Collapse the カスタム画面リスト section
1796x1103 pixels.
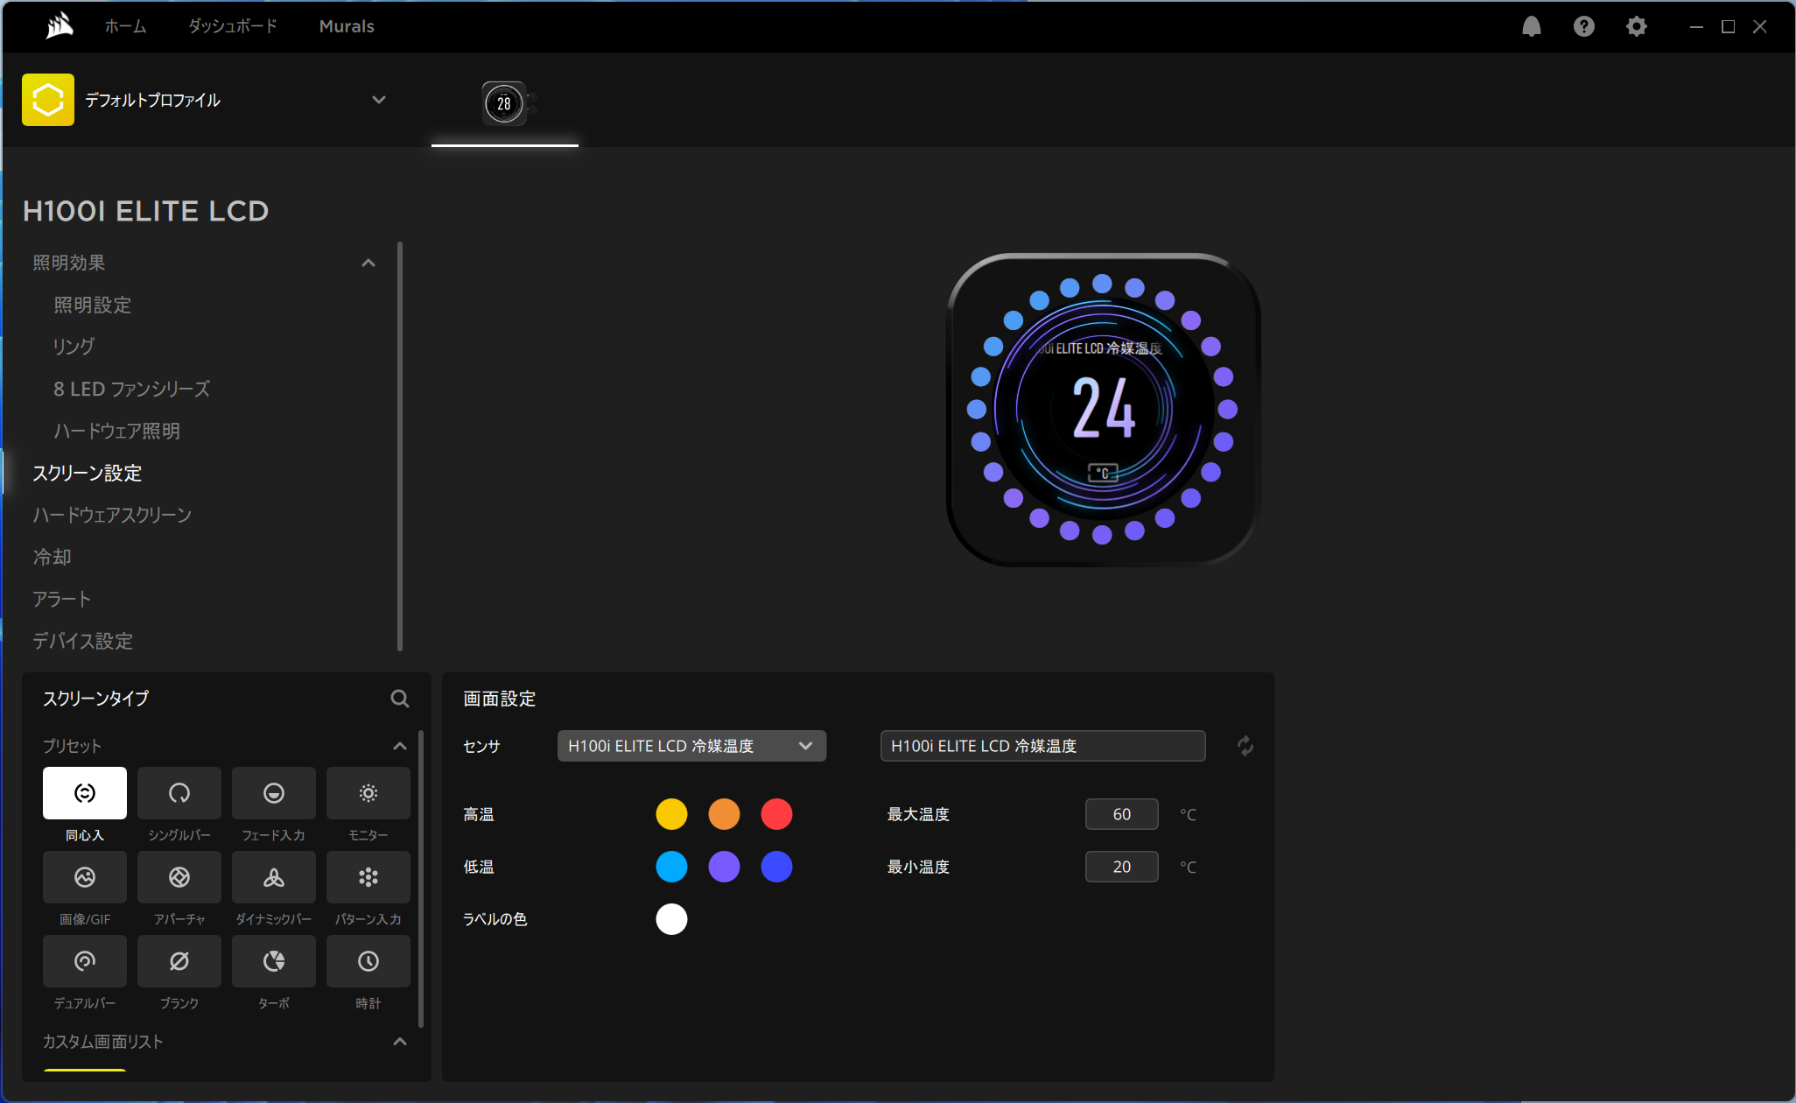click(x=400, y=1042)
